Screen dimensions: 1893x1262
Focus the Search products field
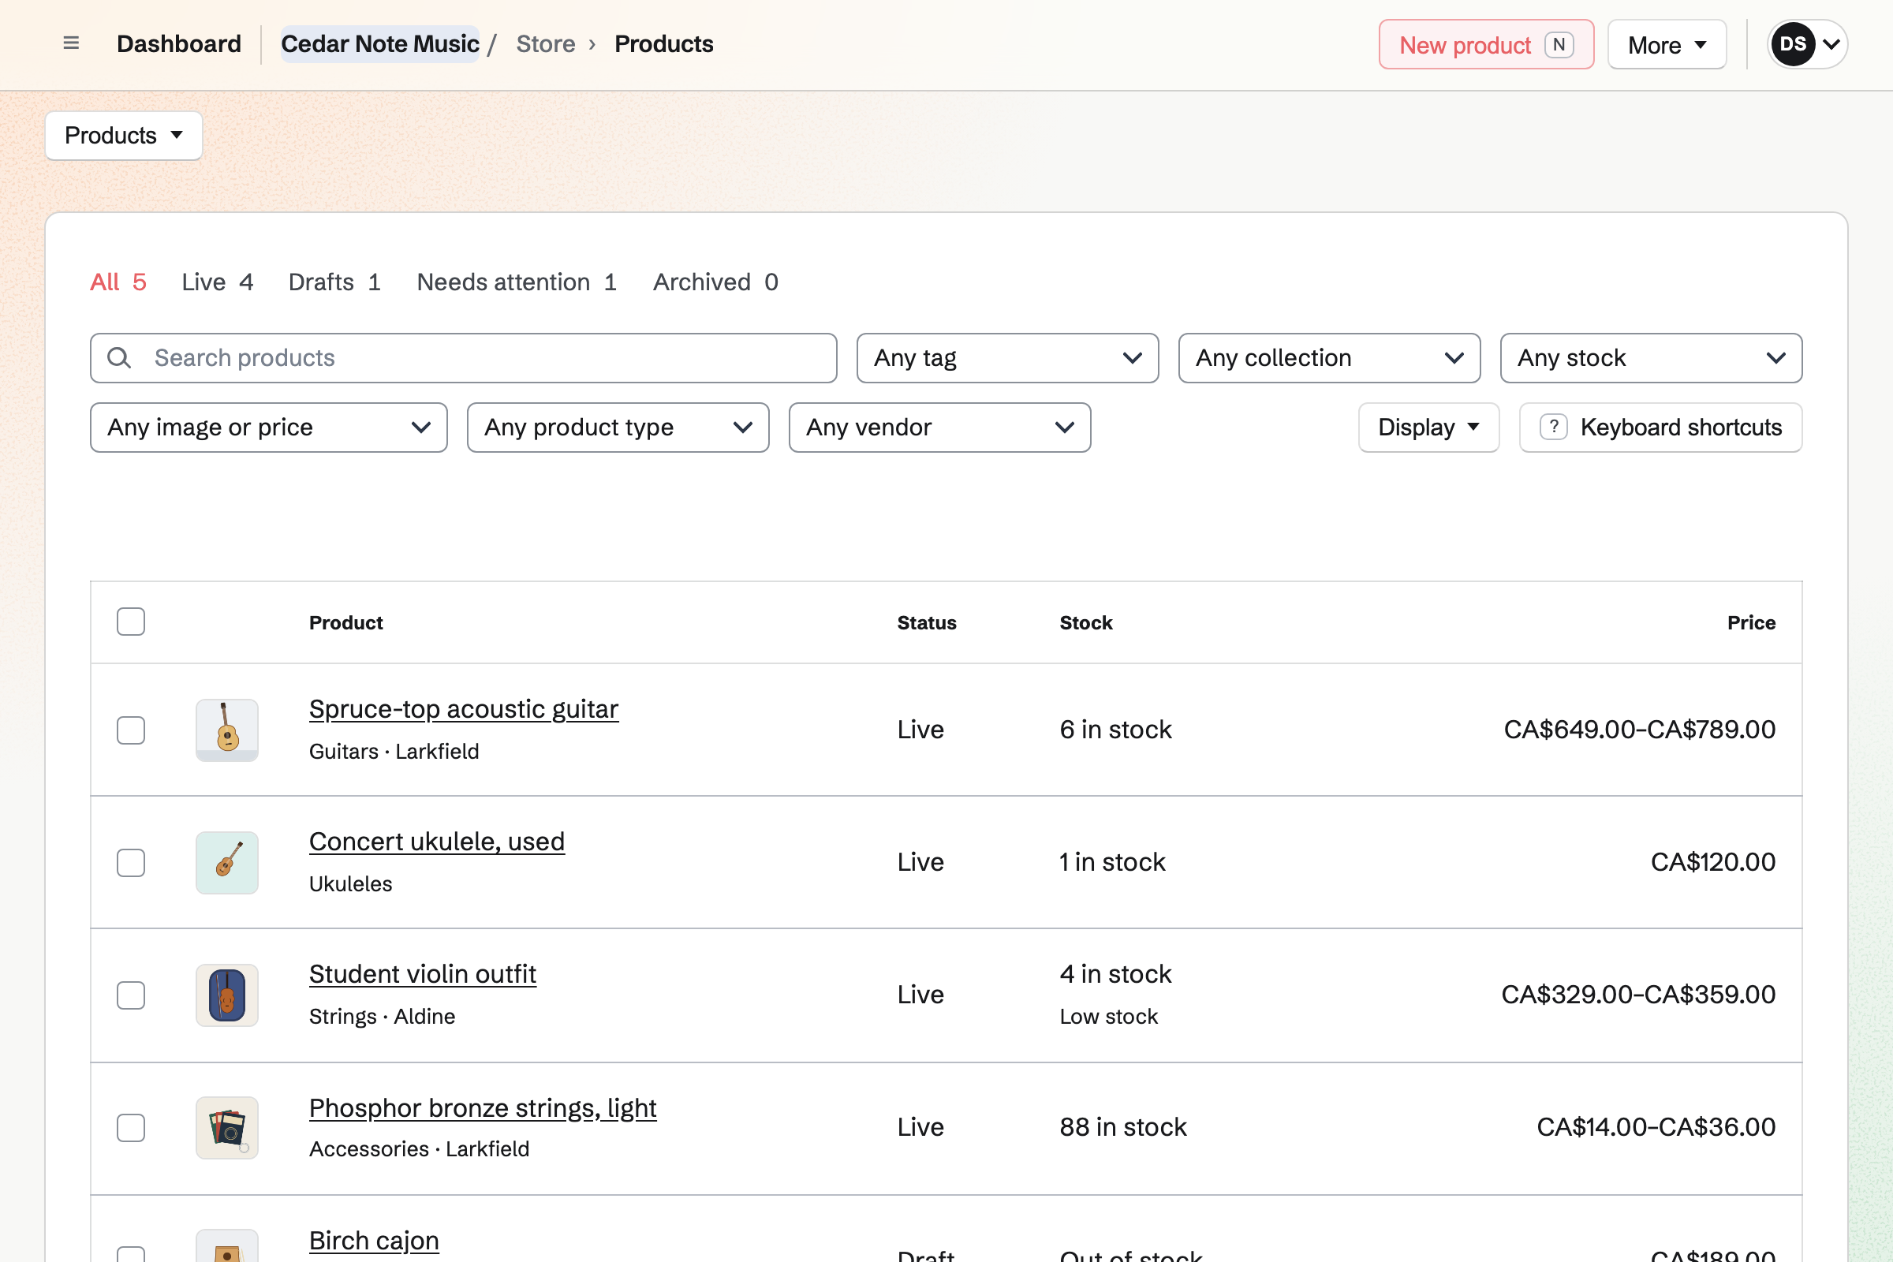click(x=464, y=358)
